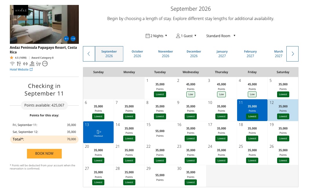Viewport: 320px width, 191px height.
Task: Open the Standard Room type dropdown
Action: (x=221, y=36)
